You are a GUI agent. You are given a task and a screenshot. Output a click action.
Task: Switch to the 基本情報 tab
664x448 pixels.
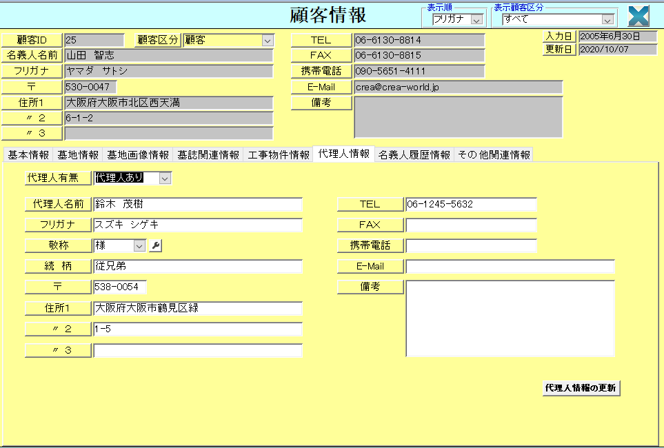(x=28, y=155)
